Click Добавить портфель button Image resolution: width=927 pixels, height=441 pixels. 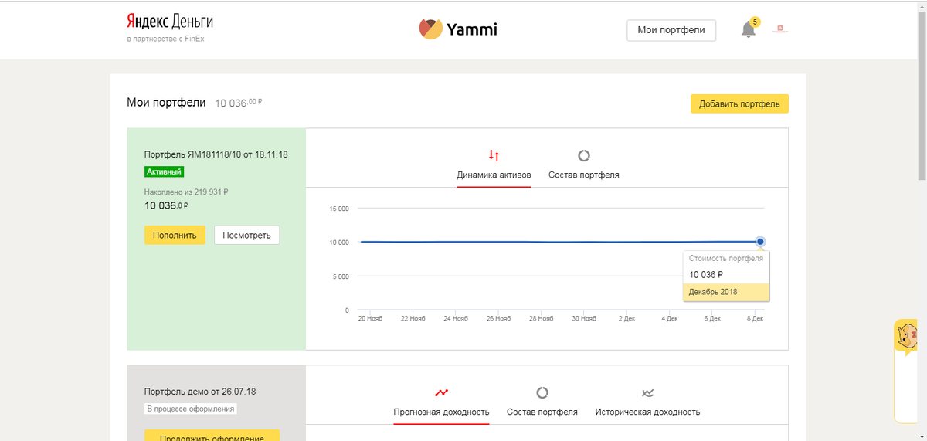tap(739, 104)
